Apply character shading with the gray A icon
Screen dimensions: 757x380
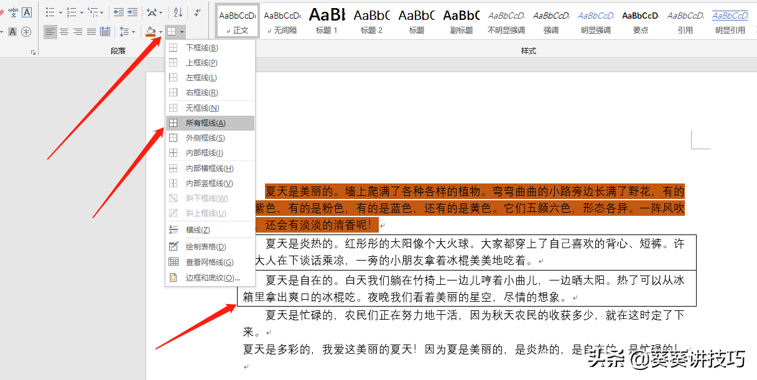[12, 32]
